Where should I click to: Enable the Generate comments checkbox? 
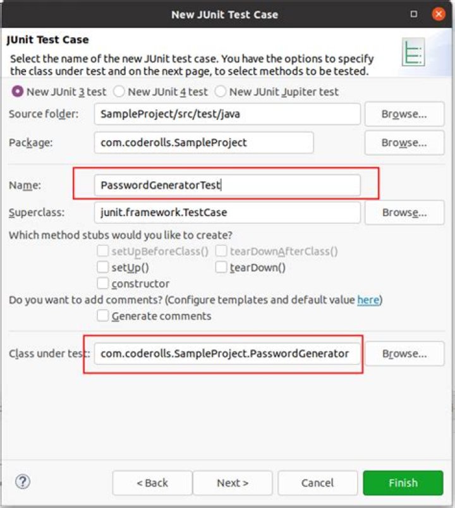tap(103, 316)
